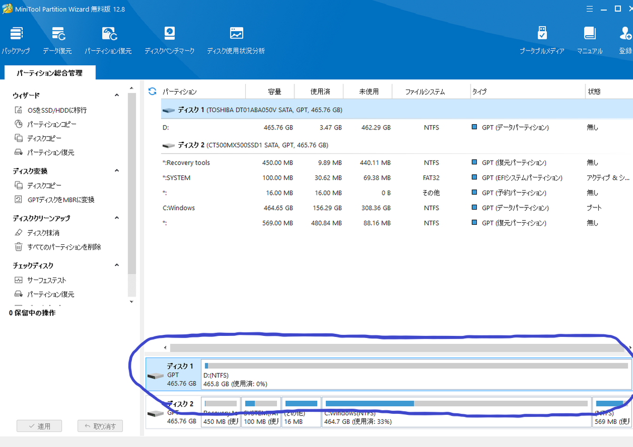The height and width of the screenshot is (447, 633).
Task: Click FAT32 cell in SYSTEM row
Action: tap(431, 178)
